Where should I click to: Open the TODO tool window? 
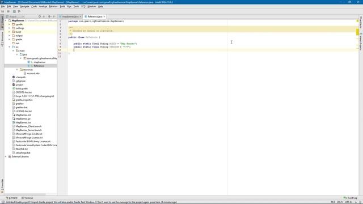click(12, 198)
